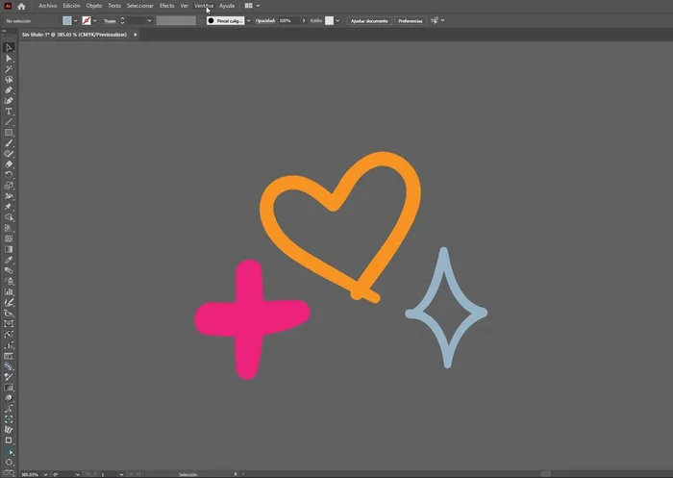The image size is (673, 478).
Task: Select the Perspective Grid tool
Action: (x=9, y=228)
